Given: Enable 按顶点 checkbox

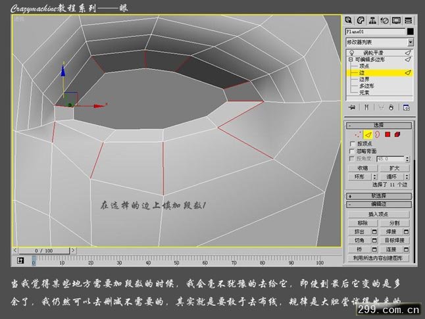Looking at the screenshot, I should 353,143.
